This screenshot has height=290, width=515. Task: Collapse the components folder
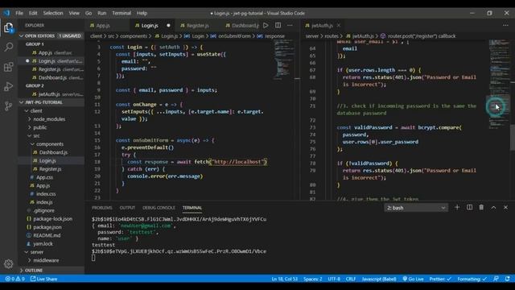(51, 144)
